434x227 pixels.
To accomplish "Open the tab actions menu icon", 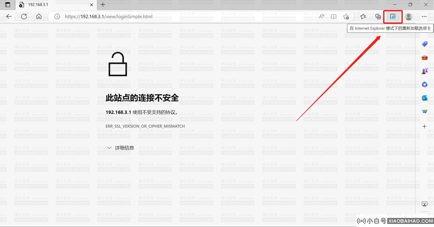I will point(8,5).
